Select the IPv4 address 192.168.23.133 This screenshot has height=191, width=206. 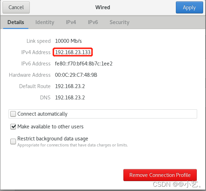73,52
